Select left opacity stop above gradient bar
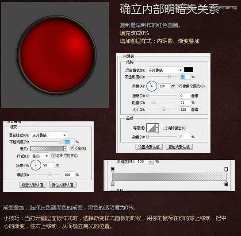Screen dimensions: 241x236 112,169
